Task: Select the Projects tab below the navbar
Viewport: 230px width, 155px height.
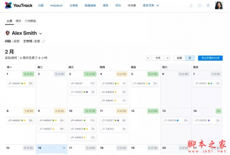Action: click(18, 22)
